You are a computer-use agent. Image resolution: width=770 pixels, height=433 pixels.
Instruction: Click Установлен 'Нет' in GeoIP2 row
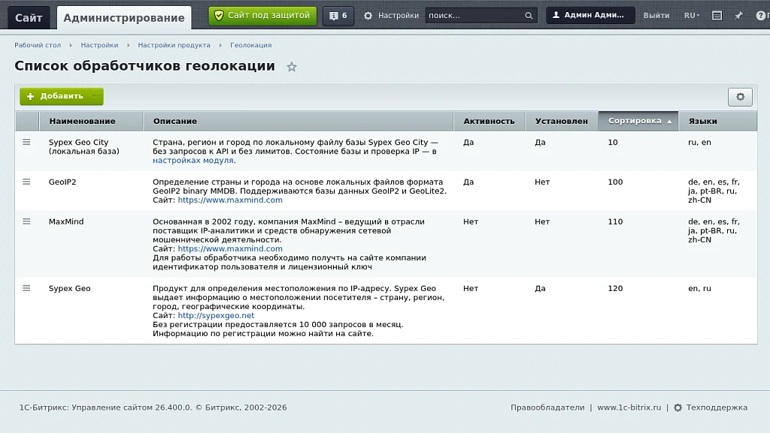pos(542,182)
